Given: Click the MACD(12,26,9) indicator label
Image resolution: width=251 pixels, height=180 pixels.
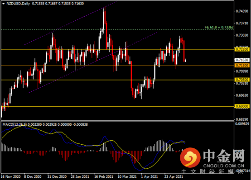Looking at the screenshot, I should click(x=14, y=124).
